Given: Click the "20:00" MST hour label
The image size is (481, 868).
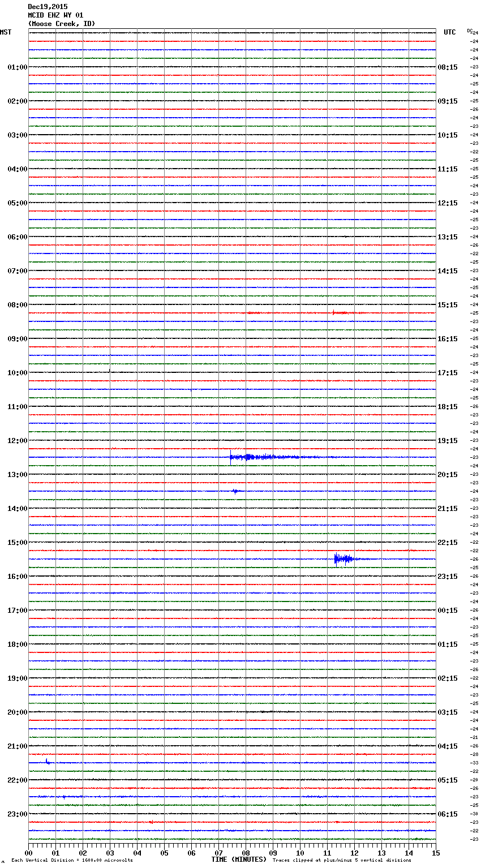Looking at the screenshot, I should point(18,712).
